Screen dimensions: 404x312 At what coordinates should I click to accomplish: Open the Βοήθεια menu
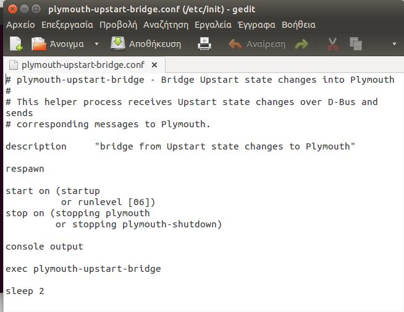[x=298, y=25]
